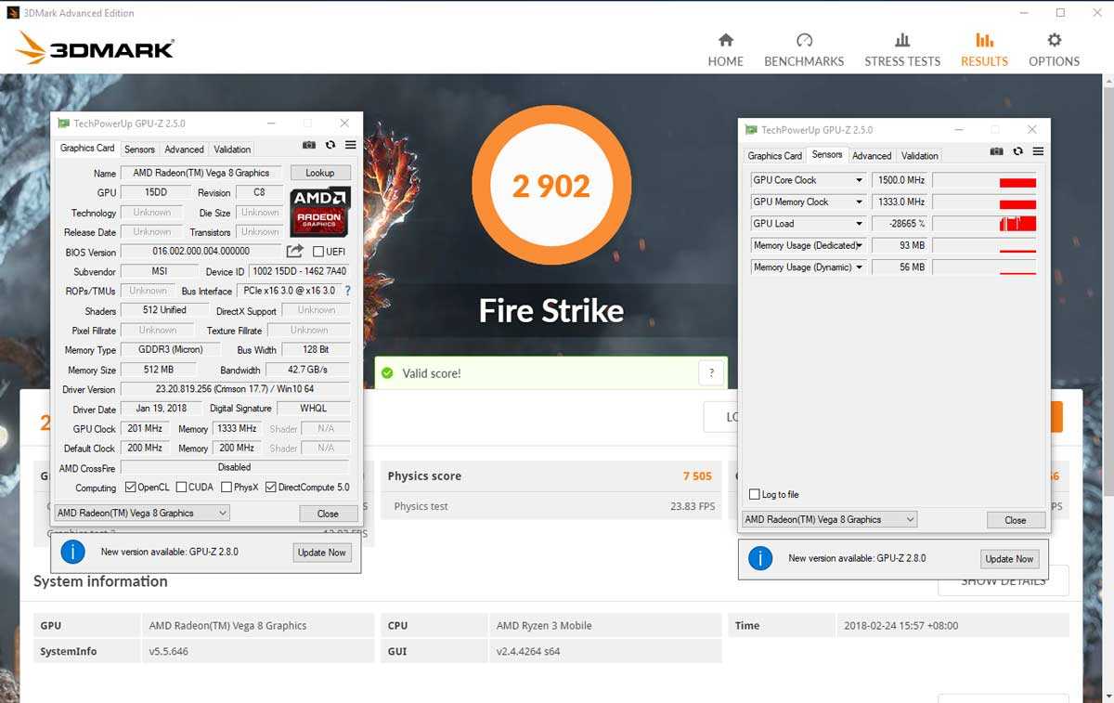Screen dimensions: 1114x703
Task: Click Update Now in left GPU-Z
Action: [321, 553]
